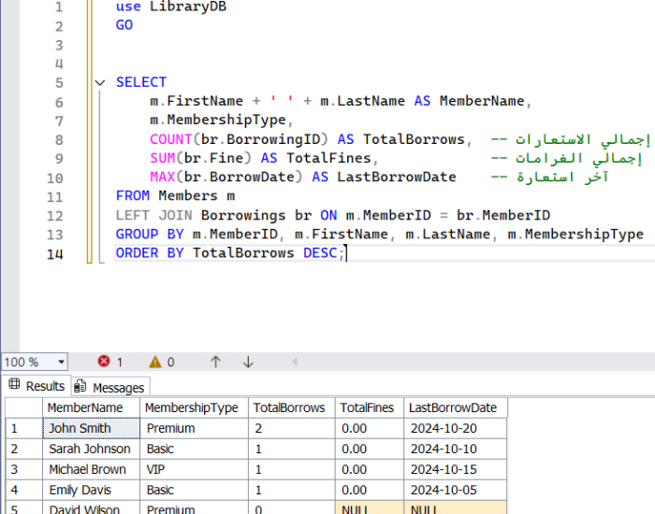The image size is (655, 514).
Task: Select the 2024-10-05 LastBorrowDate cell
Action: point(455,490)
